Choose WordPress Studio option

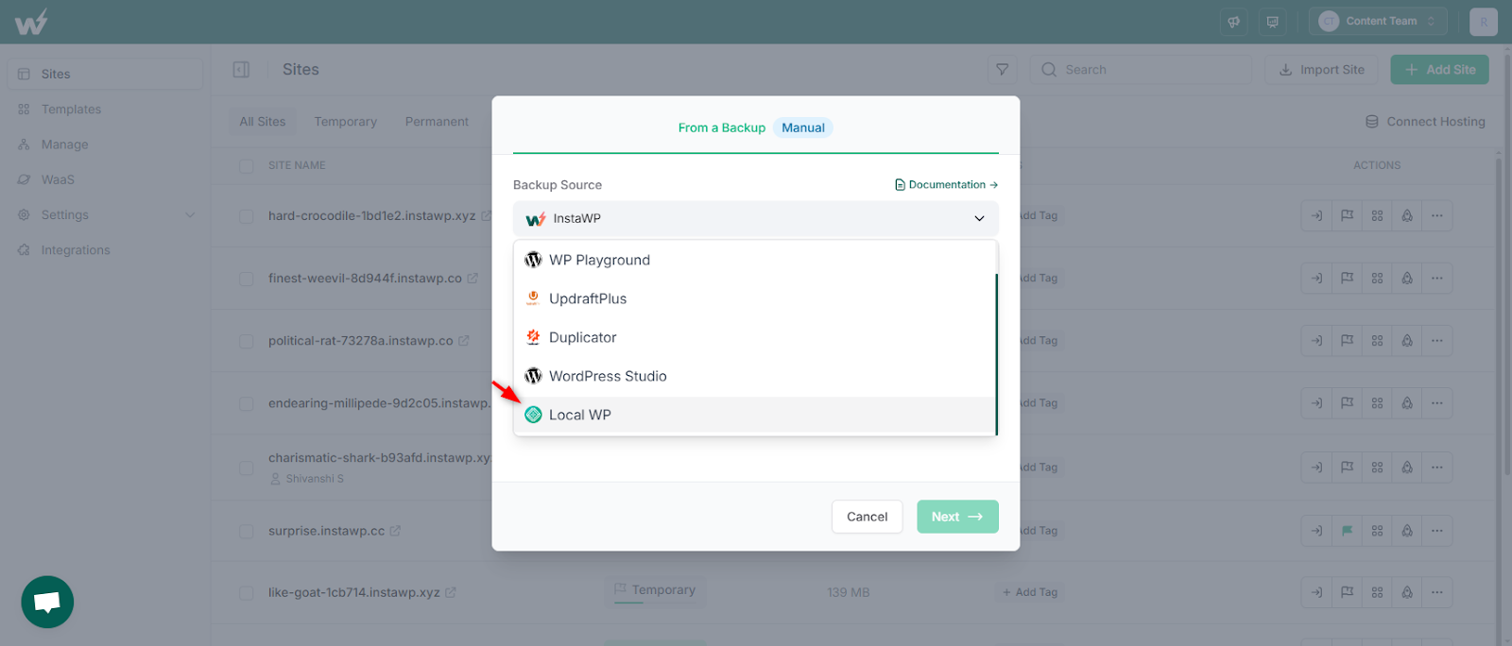[754, 376]
